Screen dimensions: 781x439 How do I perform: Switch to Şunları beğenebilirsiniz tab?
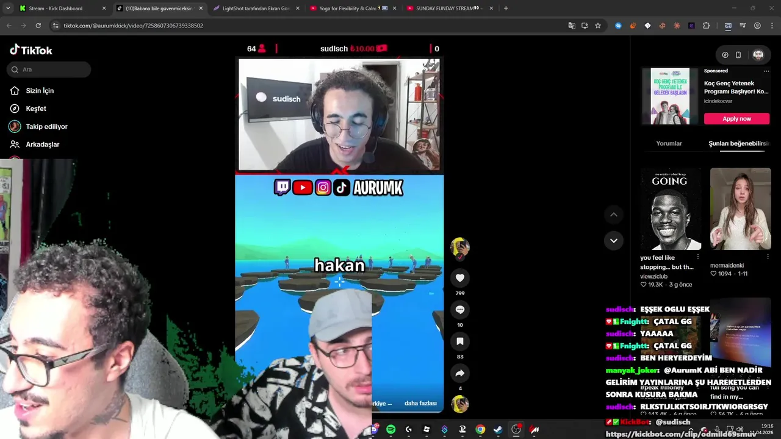pyautogui.click(x=738, y=143)
